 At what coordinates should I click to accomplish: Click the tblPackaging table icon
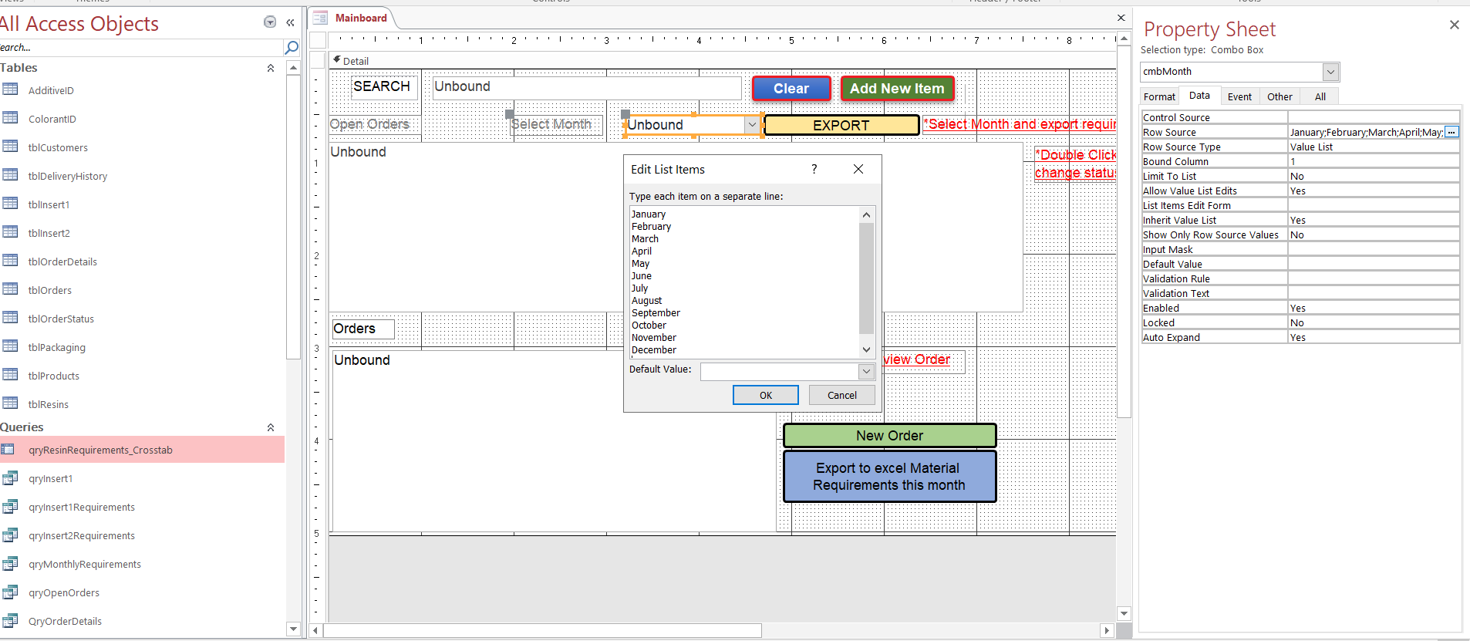[10, 346]
